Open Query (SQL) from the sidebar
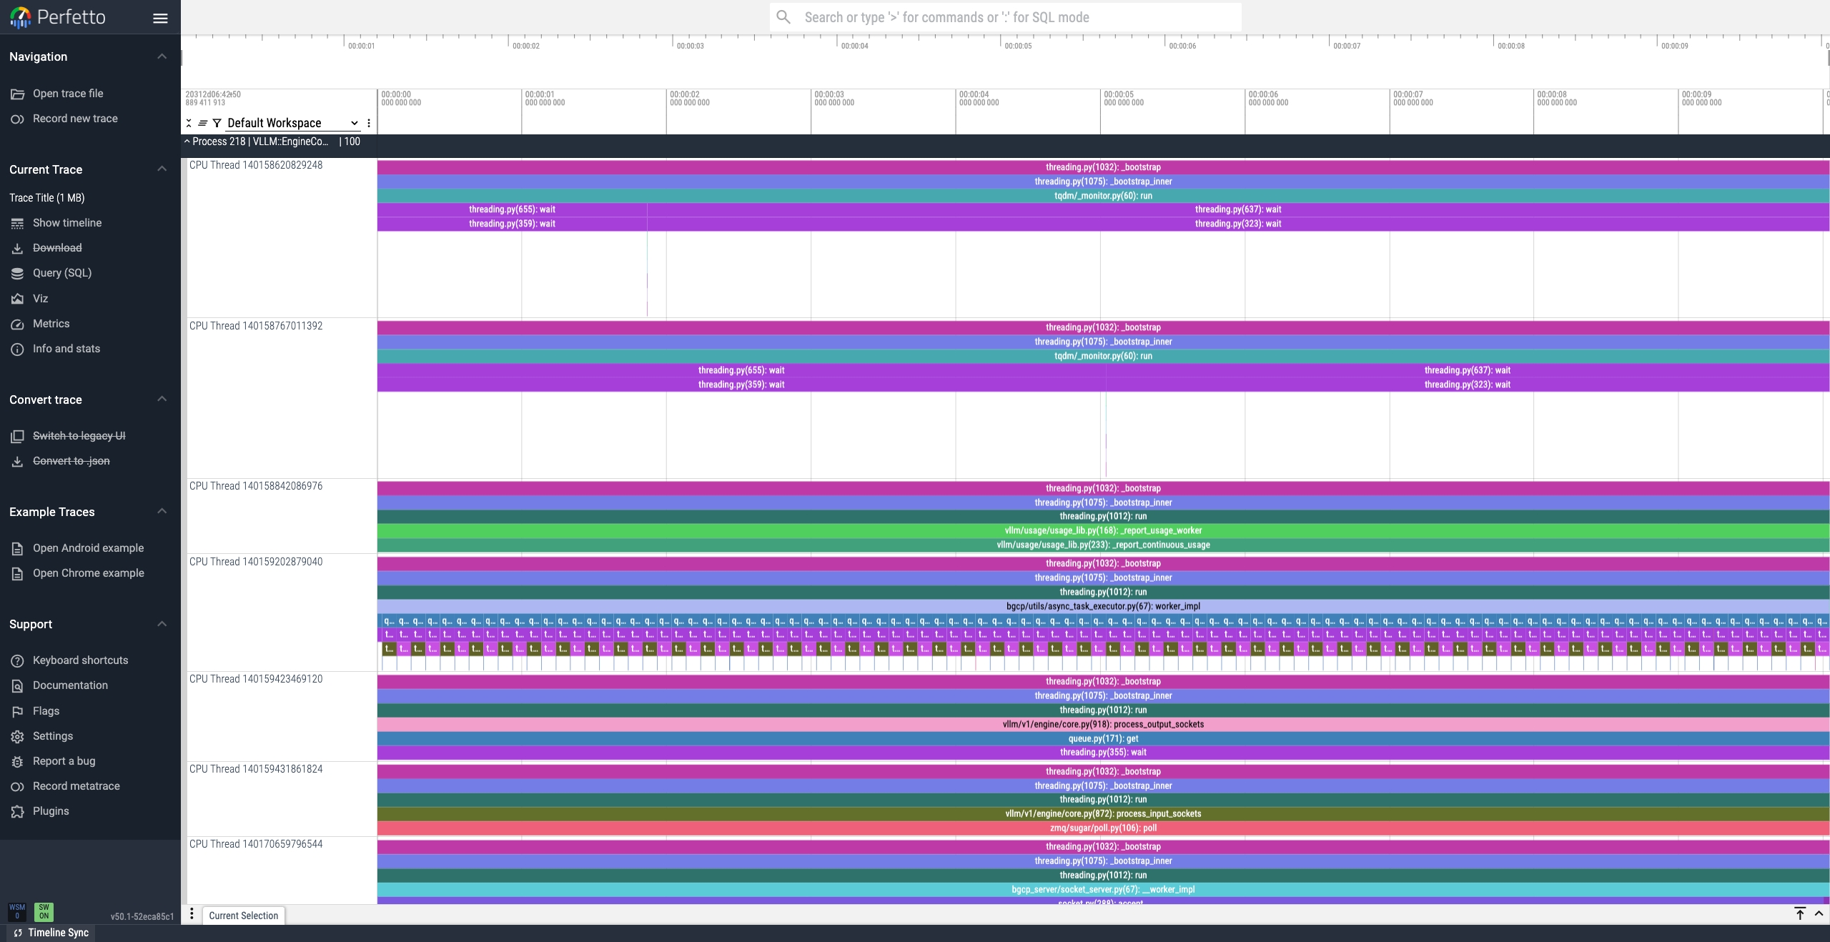This screenshot has height=942, width=1830. [61, 273]
